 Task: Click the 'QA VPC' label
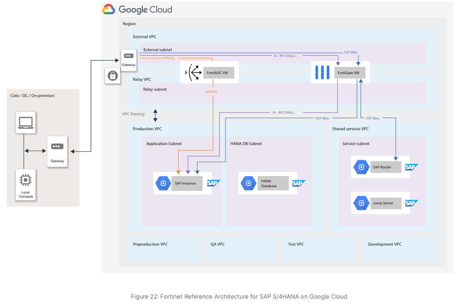coord(218,244)
